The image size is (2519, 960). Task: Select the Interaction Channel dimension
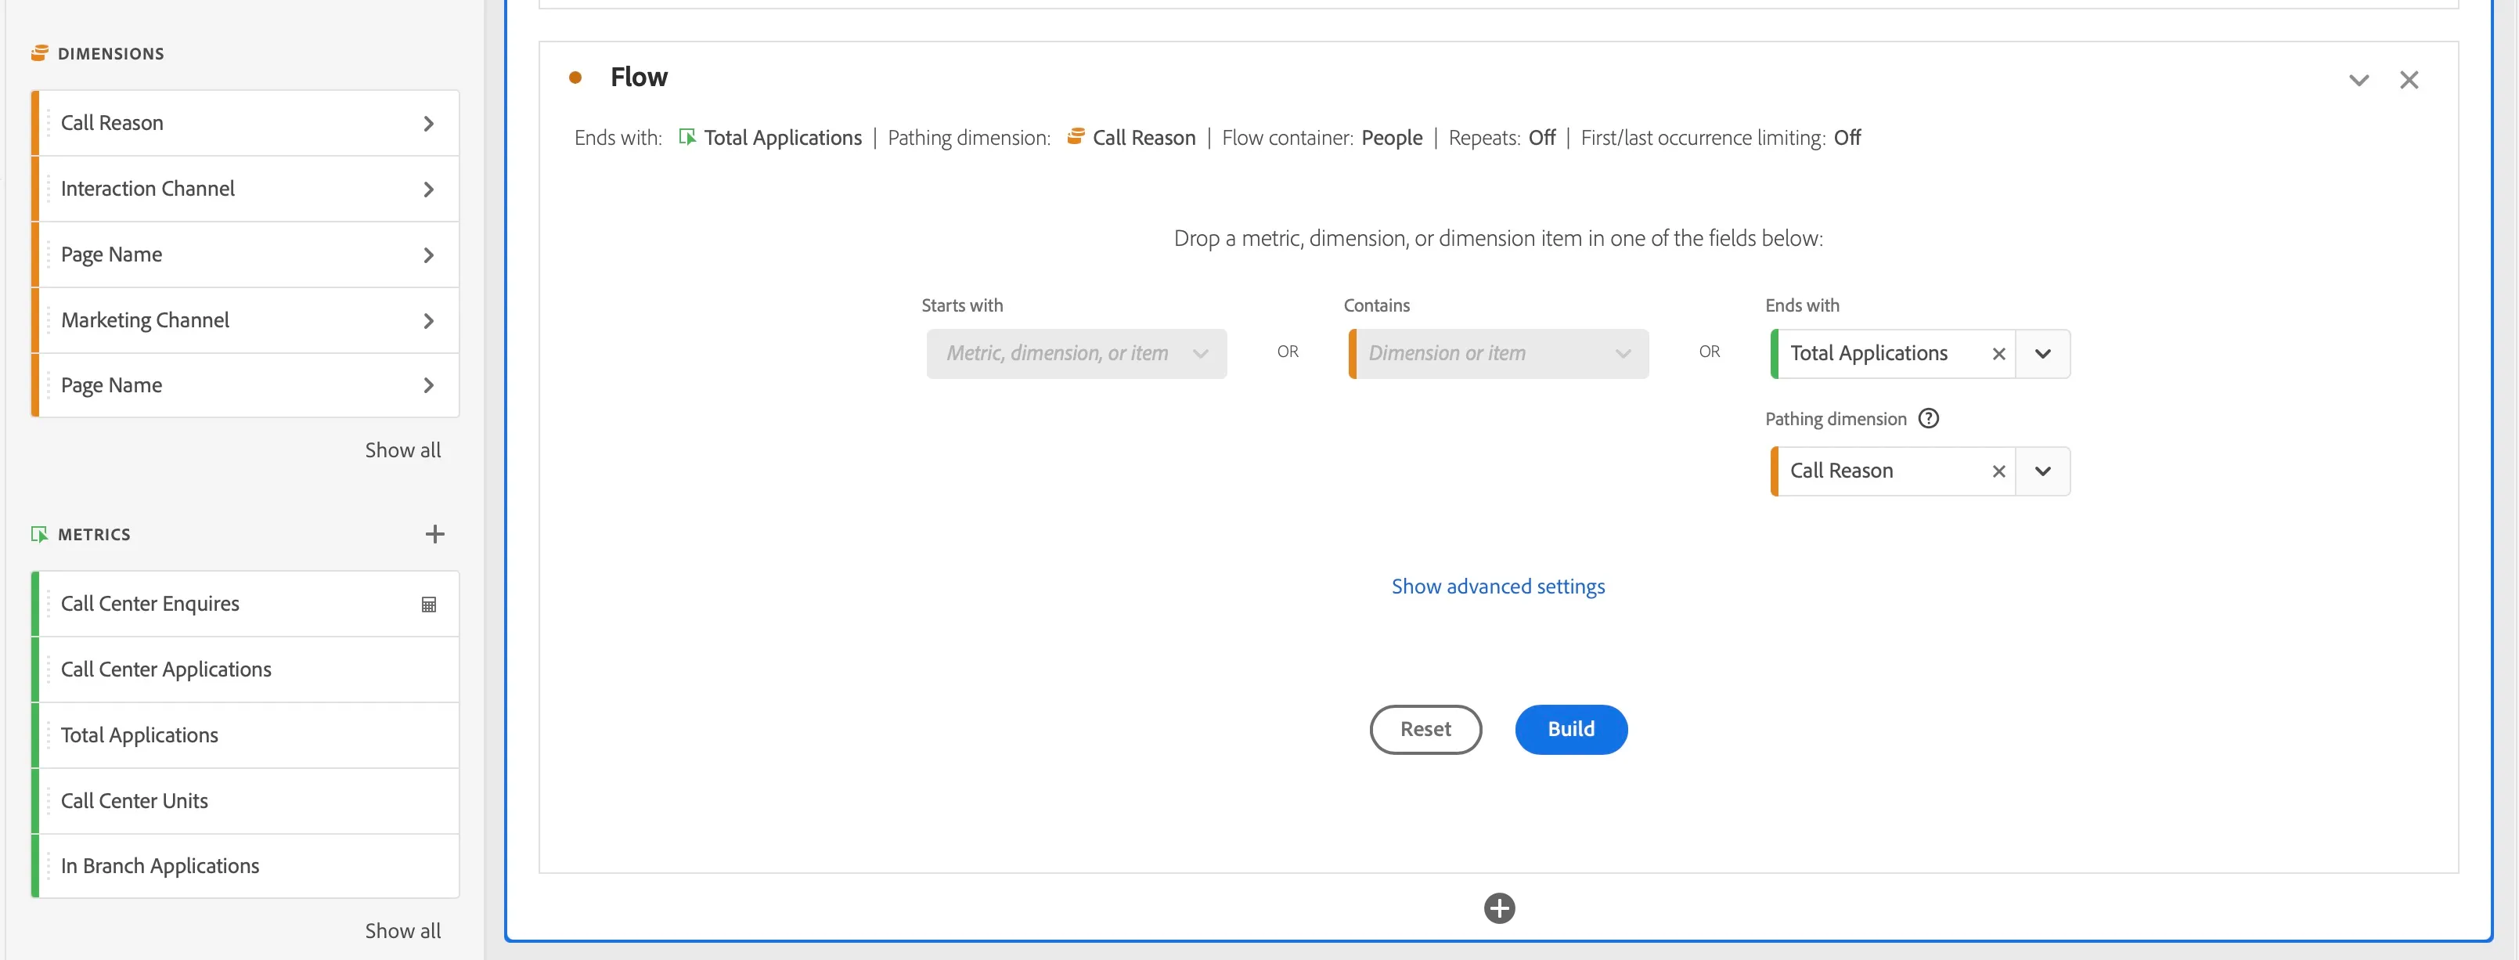tap(246, 189)
